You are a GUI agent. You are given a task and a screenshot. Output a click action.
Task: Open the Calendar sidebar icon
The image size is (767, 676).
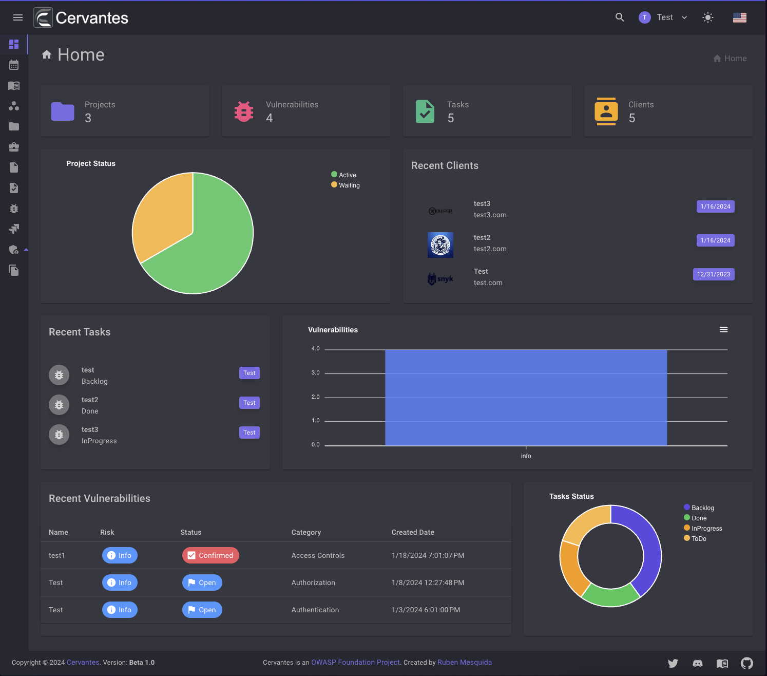click(14, 65)
